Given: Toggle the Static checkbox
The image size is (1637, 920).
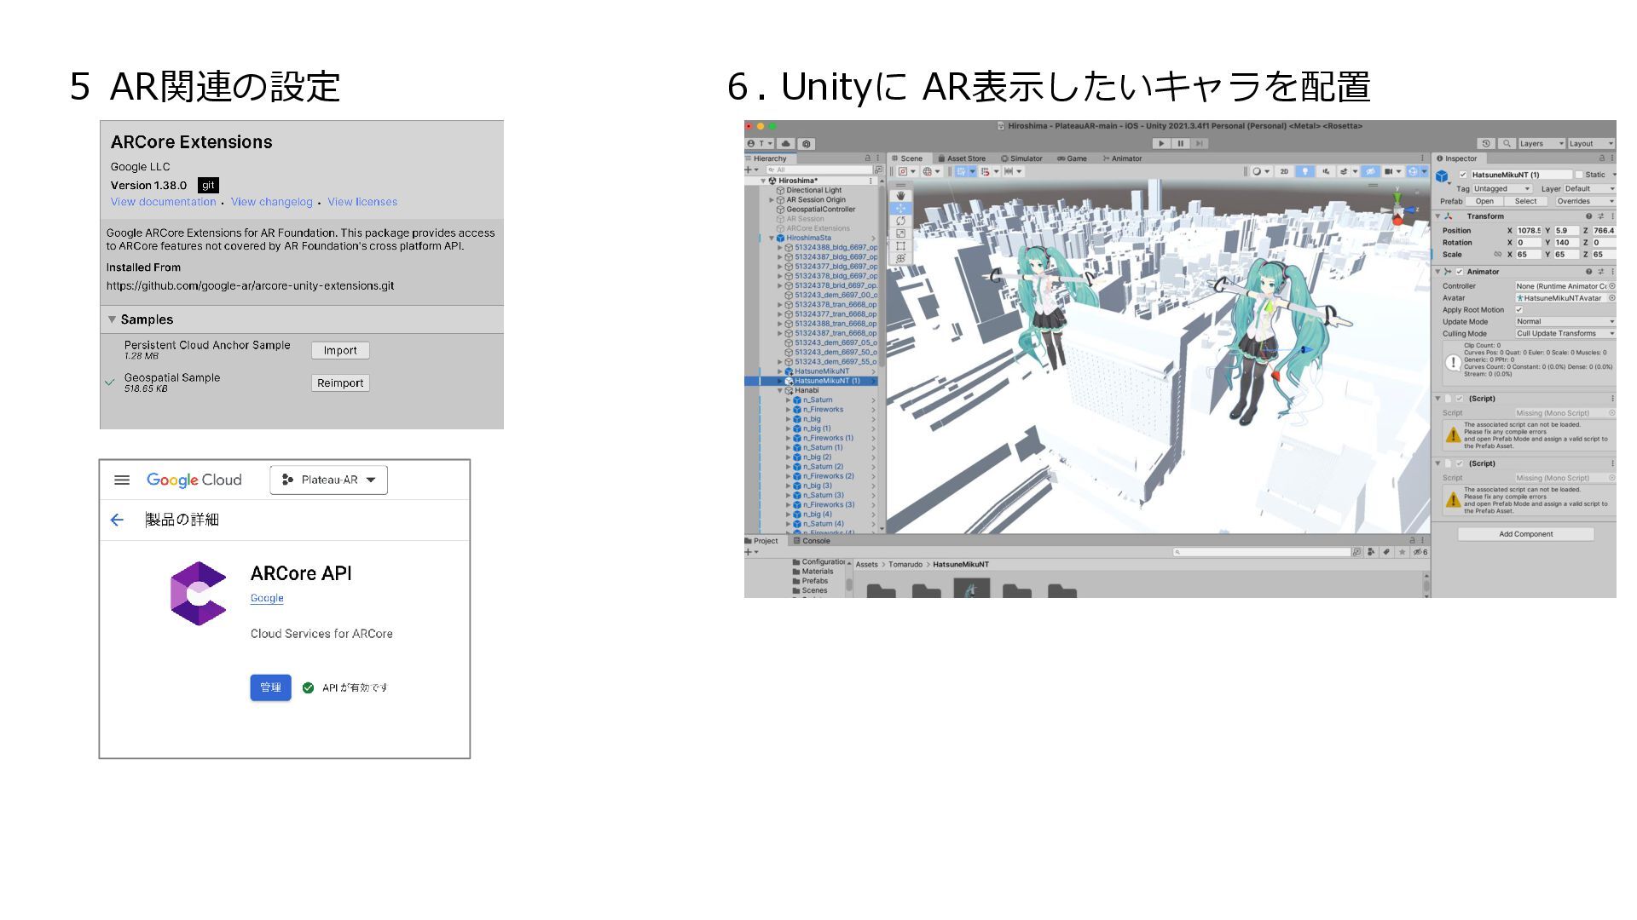Looking at the screenshot, I should pos(1579,175).
